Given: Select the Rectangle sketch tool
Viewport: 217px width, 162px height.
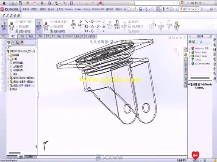Looking at the screenshot, I should 86,26.
